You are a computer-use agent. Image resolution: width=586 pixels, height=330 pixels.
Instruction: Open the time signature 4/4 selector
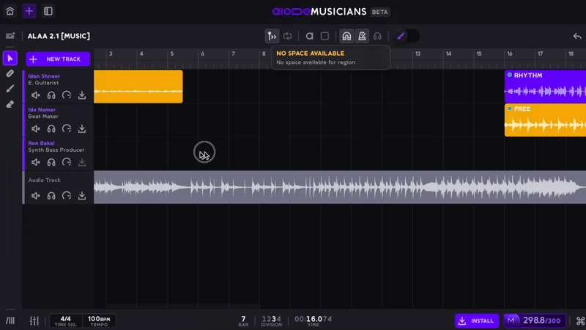(x=65, y=320)
